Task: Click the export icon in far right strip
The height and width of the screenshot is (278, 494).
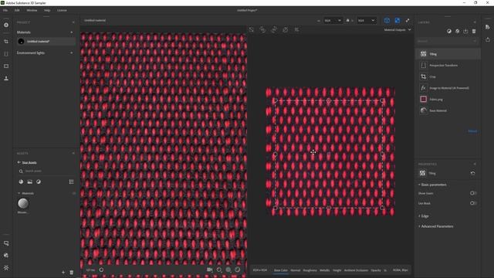Action: (x=488, y=39)
